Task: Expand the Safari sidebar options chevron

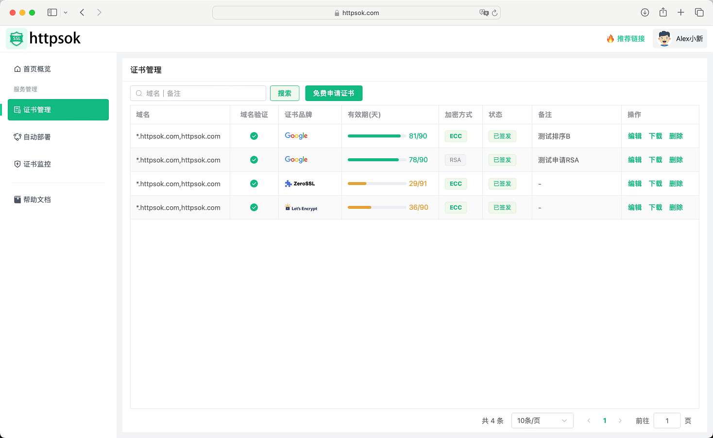Action: coord(66,13)
